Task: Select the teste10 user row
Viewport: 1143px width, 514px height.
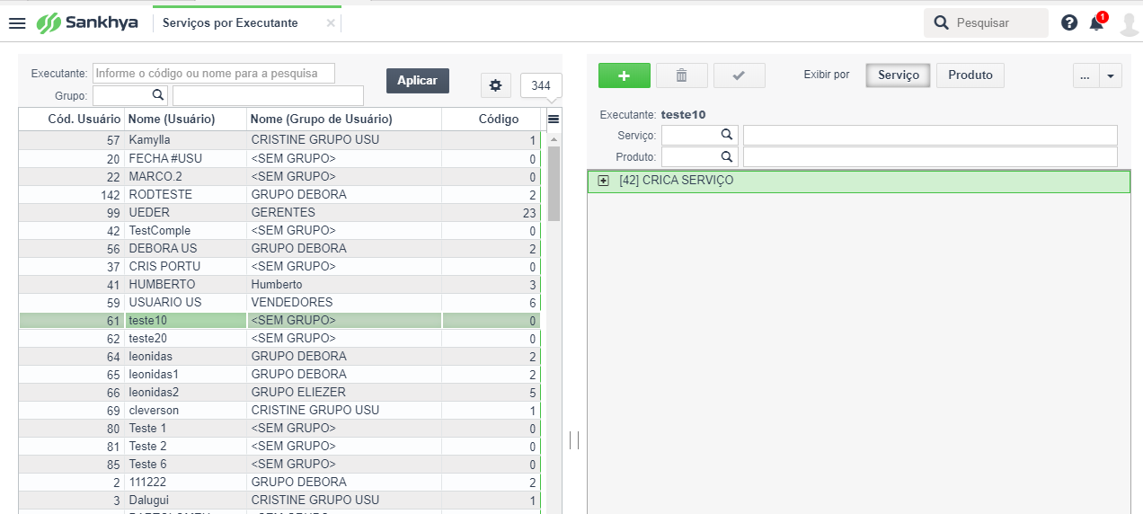Action: tap(279, 320)
